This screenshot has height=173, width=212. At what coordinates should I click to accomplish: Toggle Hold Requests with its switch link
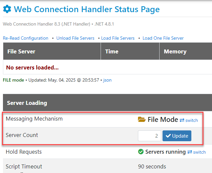tap(197, 152)
